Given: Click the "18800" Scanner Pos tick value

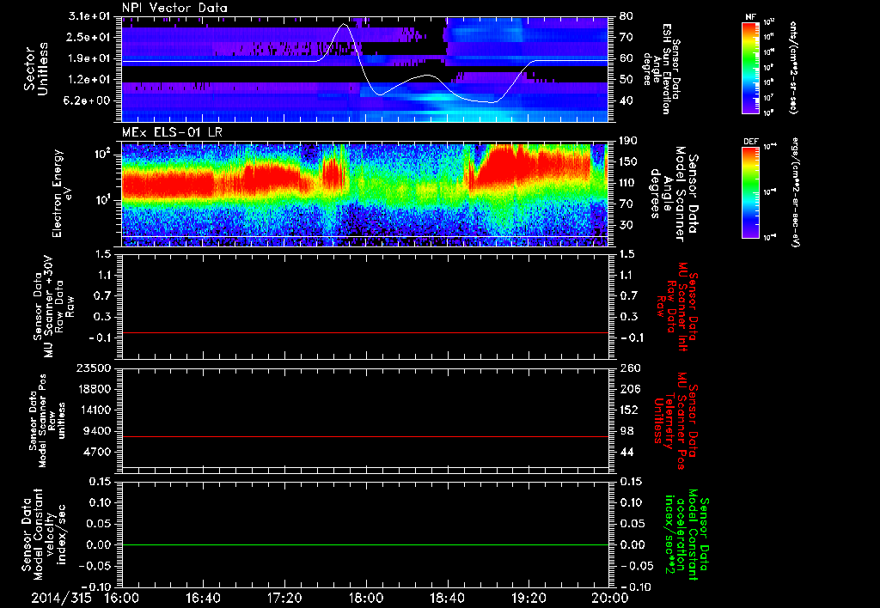Looking at the screenshot, I should 94,389.
